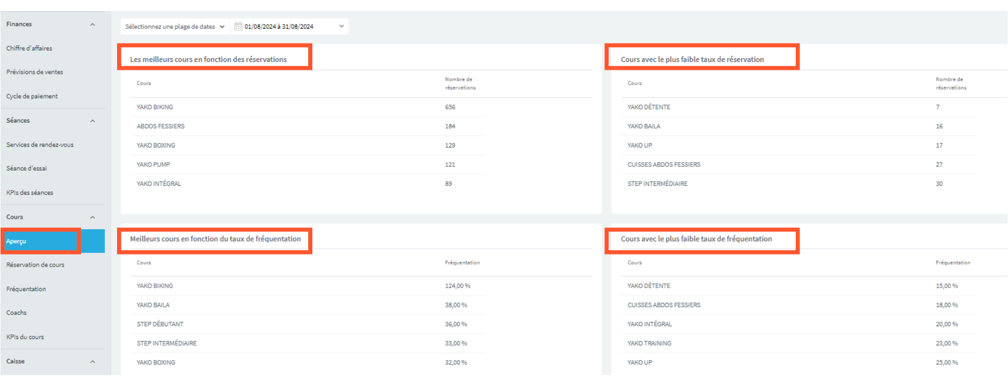Click the 'Cours avec le plus faible taux de réservation' title
The height and width of the screenshot is (381, 1008).
pos(692,59)
